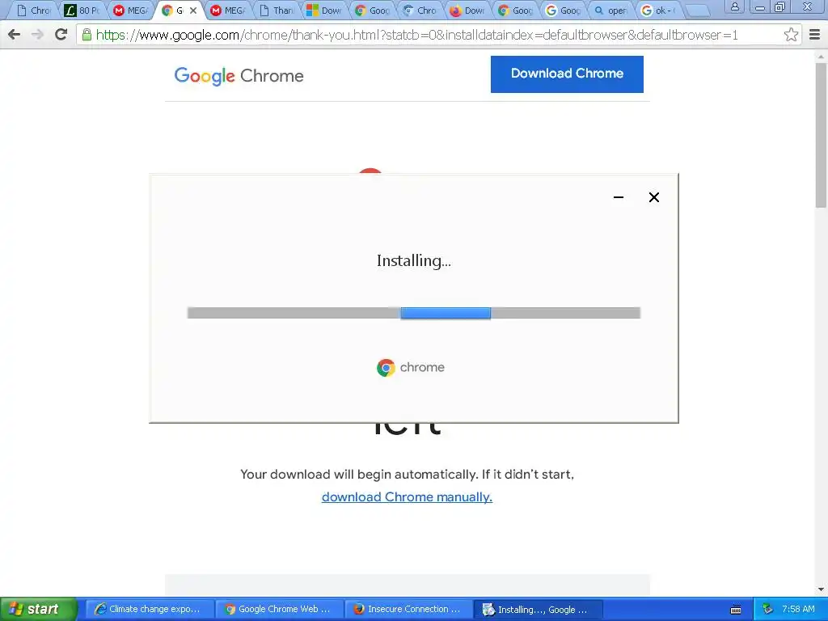This screenshot has height=621, width=828.
Task: Go back to the previous page
Action: pos(15,35)
